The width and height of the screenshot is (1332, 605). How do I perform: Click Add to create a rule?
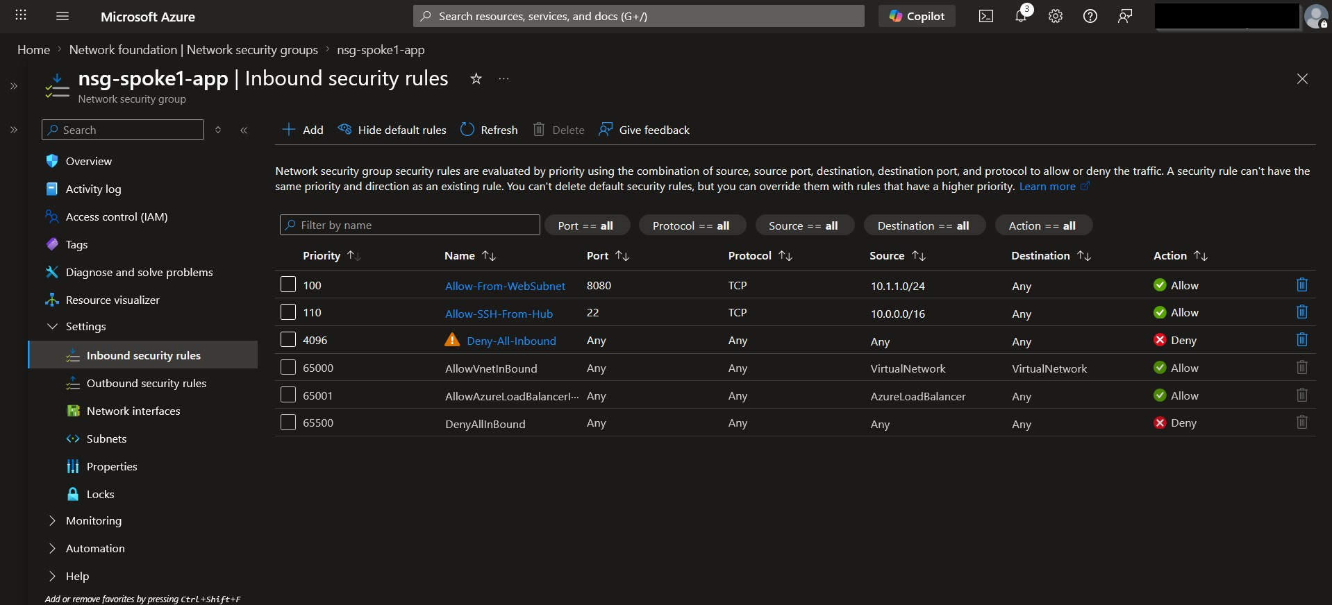[303, 130]
